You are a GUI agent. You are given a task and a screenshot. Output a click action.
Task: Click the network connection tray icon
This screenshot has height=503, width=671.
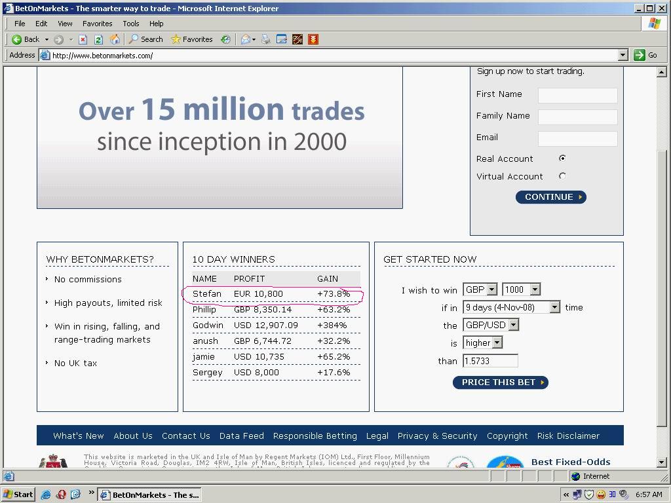tap(578, 495)
